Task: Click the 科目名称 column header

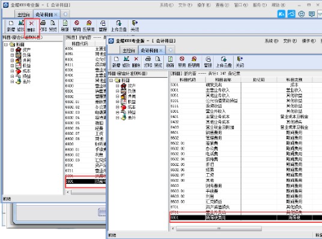Action: (223, 80)
